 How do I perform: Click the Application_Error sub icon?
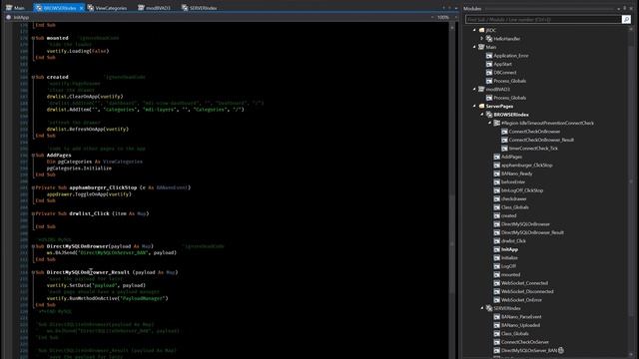click(489, 56)
